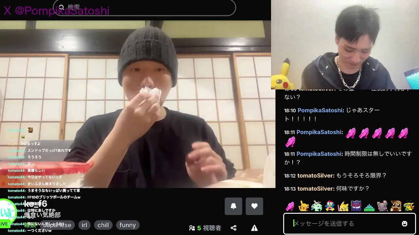Screen dimensions: 419x235
Task: Select the irl tag
Action: (x=84, y=225)
